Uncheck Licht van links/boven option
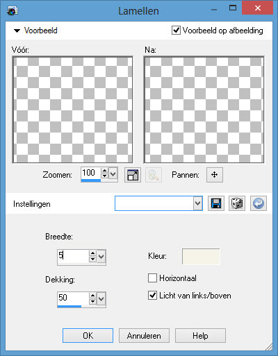Screen dimensions: 278x356 pos(152,296)
